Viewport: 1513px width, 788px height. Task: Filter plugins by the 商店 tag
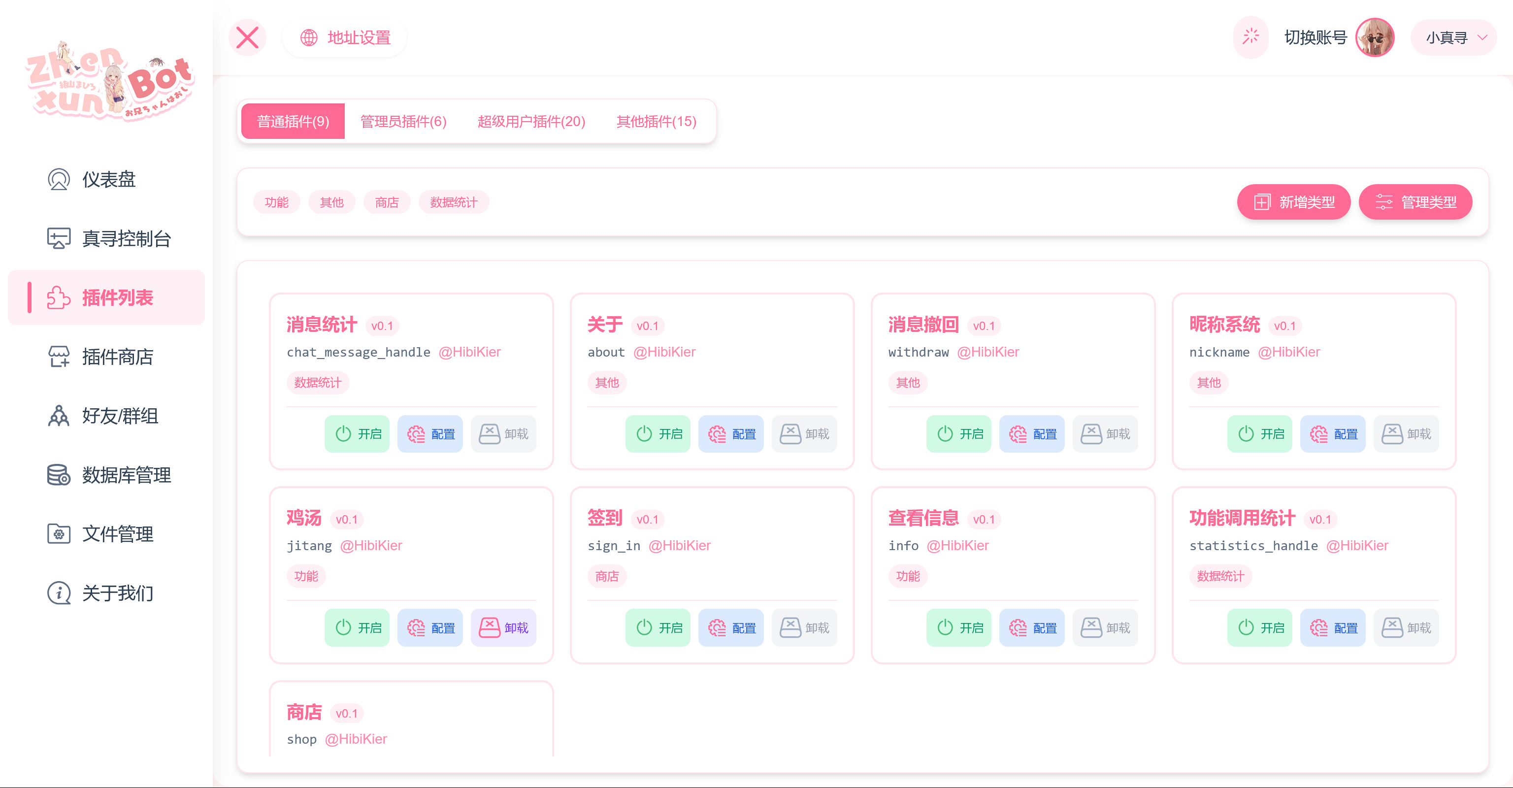(x=387, y=202)
